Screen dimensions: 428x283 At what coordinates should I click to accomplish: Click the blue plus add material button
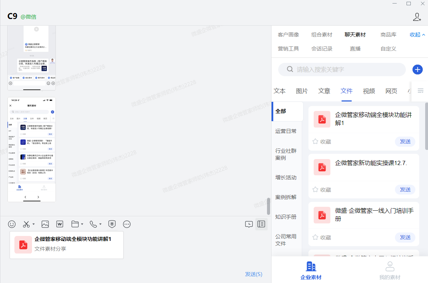click(x=417, y=70)
